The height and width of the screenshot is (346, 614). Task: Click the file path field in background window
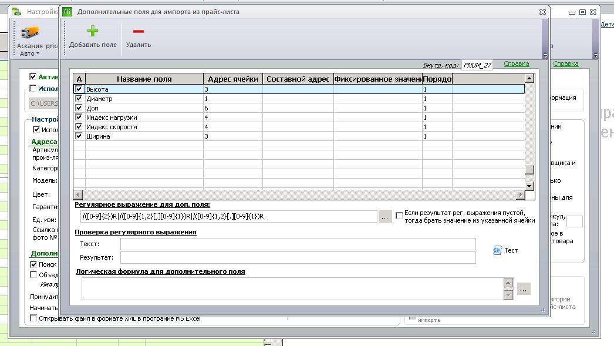[x=43, y=103]
